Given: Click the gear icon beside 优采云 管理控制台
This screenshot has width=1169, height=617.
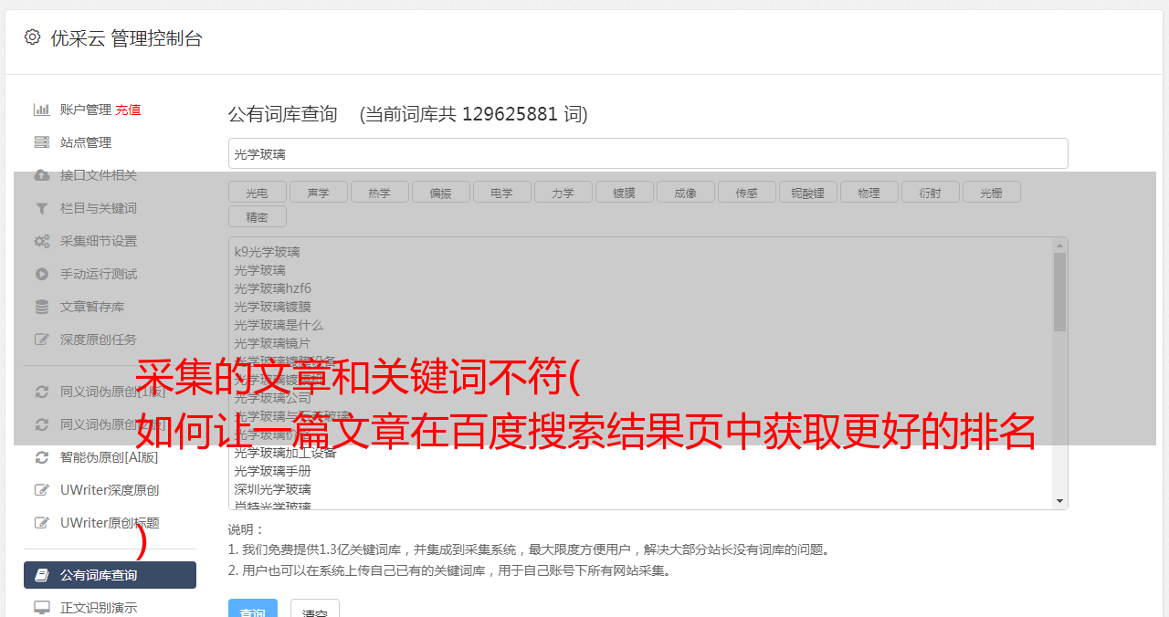Looking at the screenshot, I should click(x=32, y=37).
